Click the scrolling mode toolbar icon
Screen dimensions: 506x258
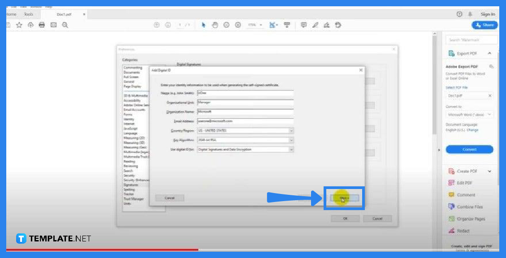point(287,25)
